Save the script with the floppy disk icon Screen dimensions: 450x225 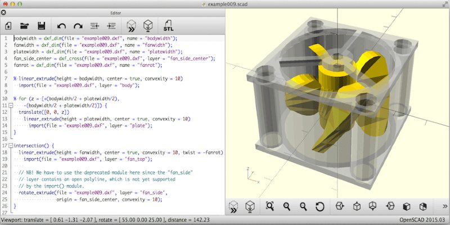[x=41, y=25]
